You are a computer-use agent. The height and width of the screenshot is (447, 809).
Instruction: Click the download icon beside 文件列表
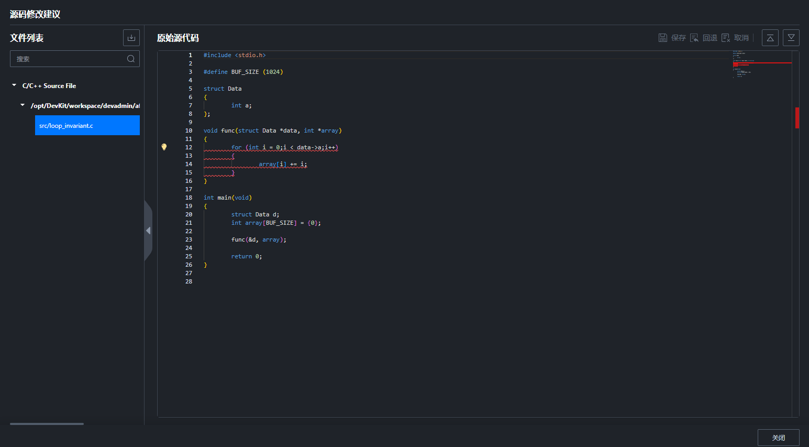tap(131, 38)
